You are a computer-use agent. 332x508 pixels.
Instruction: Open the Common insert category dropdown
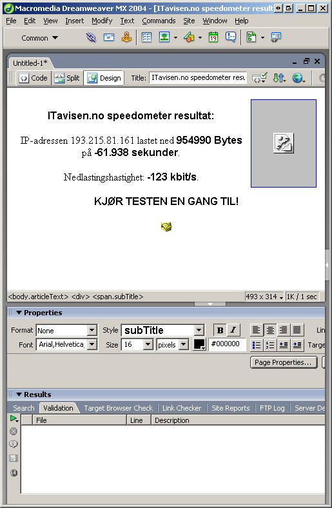click(40, 38)
